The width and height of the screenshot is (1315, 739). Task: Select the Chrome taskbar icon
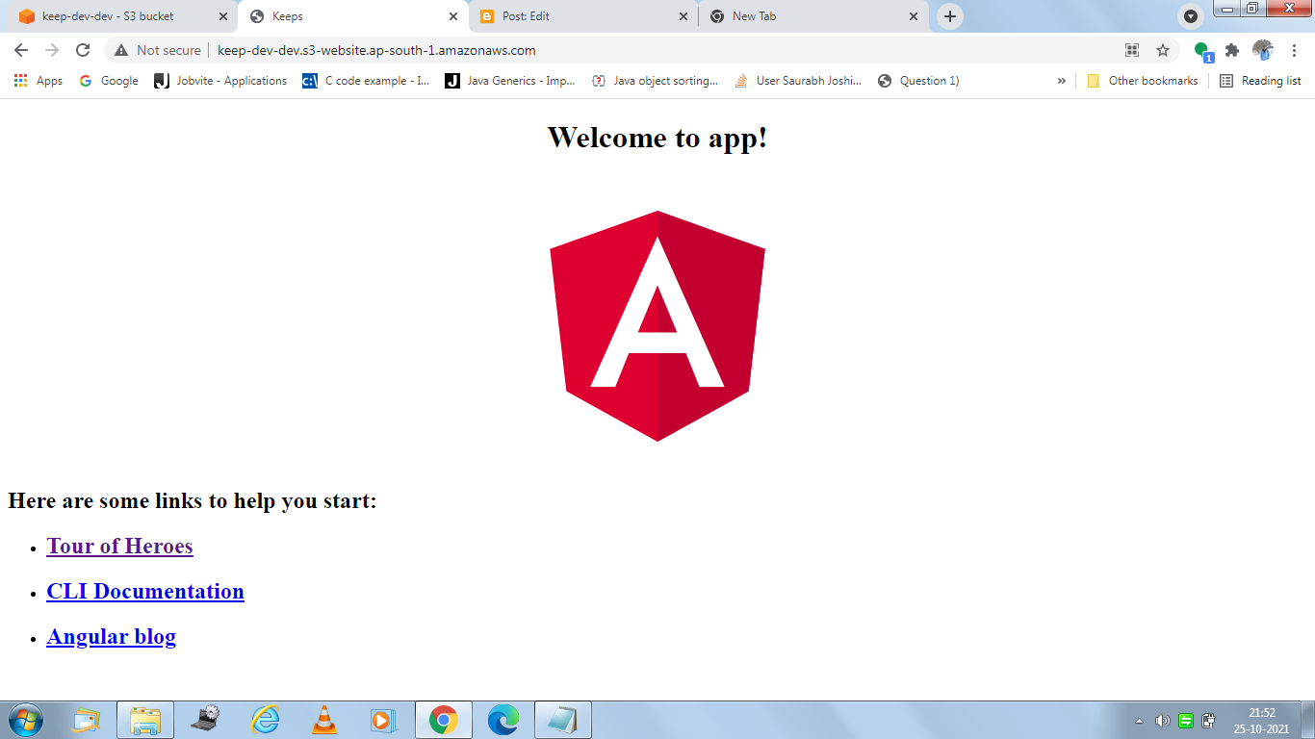pyautogui.click(x=444, y=720)
